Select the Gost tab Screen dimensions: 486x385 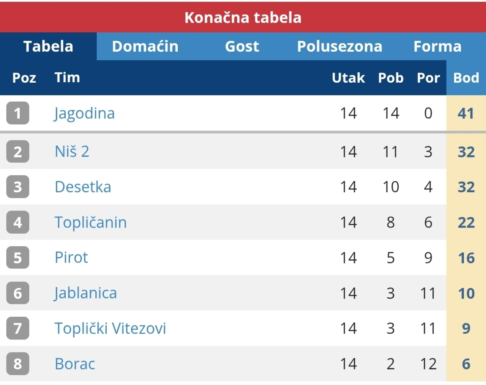[x=242, y=46]
